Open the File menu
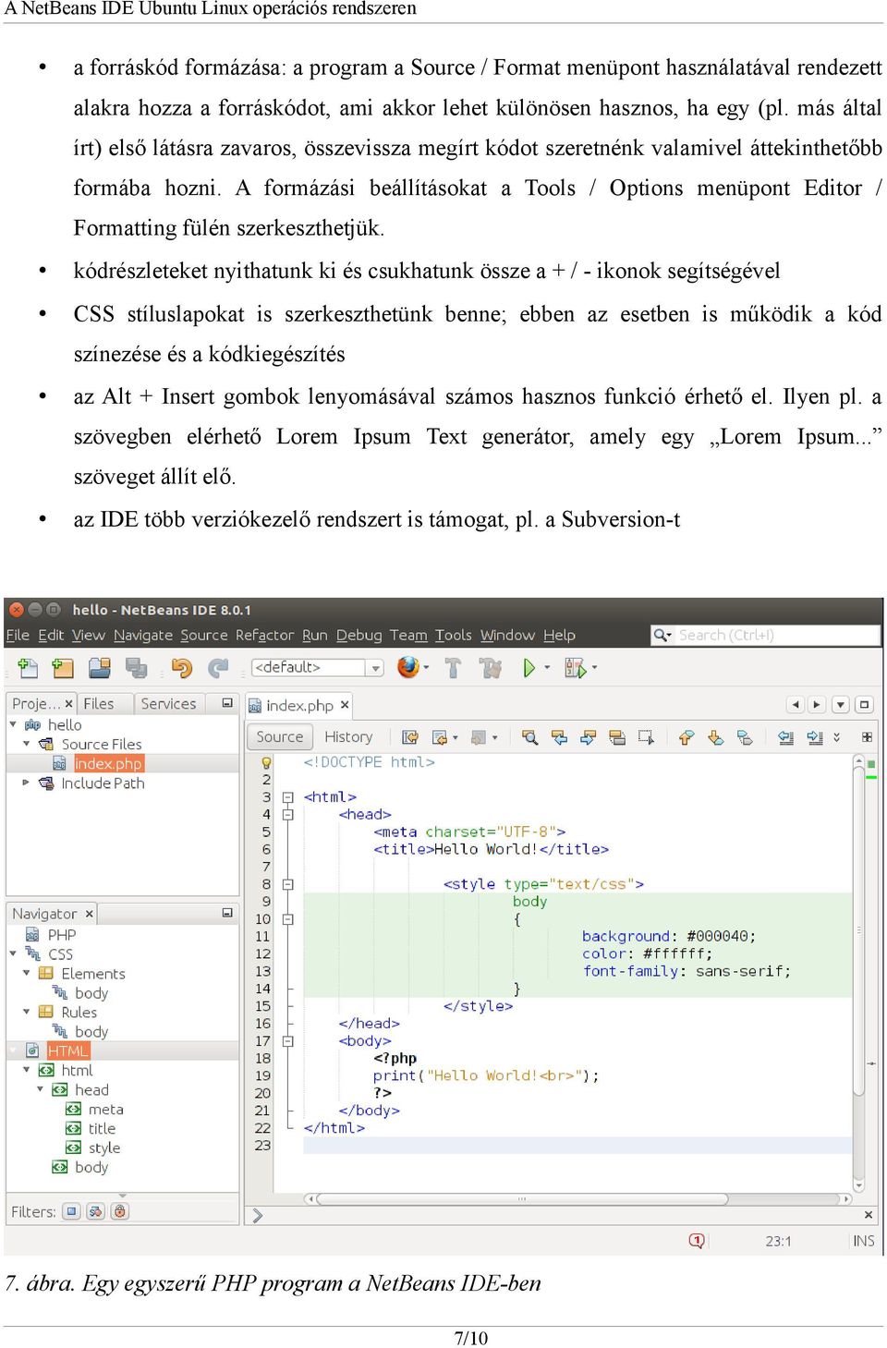 [x=18, y=635]
